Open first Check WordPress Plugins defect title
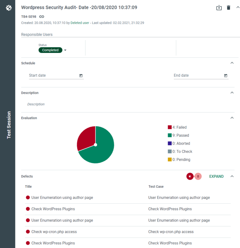This screenshot has width=240, height=248. [53, 209]
